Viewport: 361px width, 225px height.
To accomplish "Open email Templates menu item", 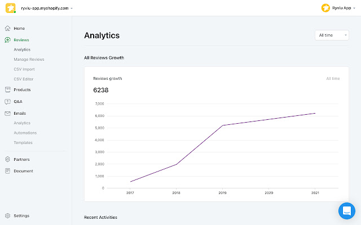I will coord(23,142).
